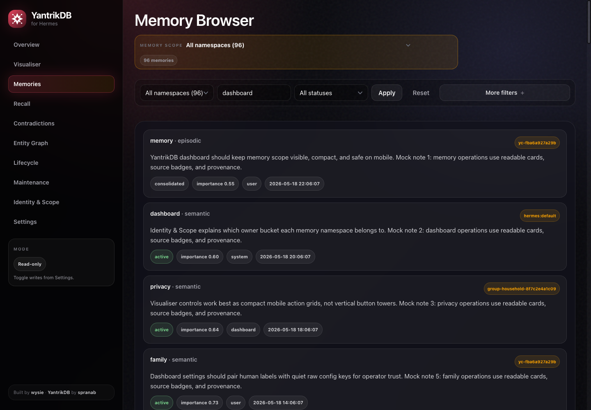Navigate to Contradictions
Image resolution: width=591 pixels, height=410 pixels.
(61, 123)
